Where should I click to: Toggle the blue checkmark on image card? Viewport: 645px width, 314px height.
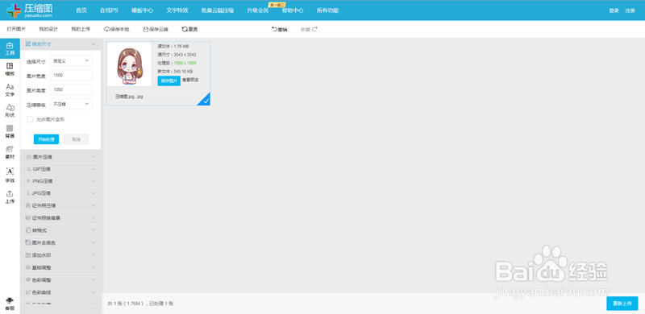pyautogui.click(x=205, y=100)
